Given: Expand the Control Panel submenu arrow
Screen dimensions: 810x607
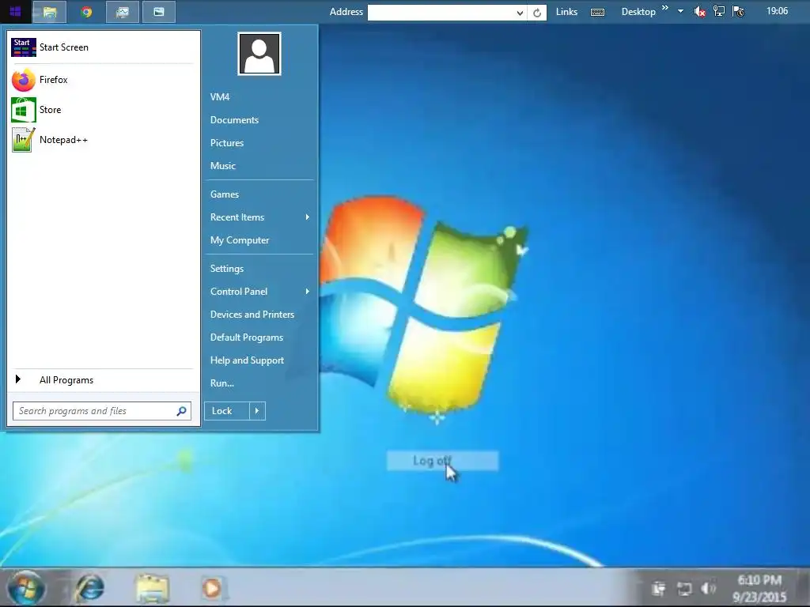Looking at the screenshot, I should coord(308,292).
